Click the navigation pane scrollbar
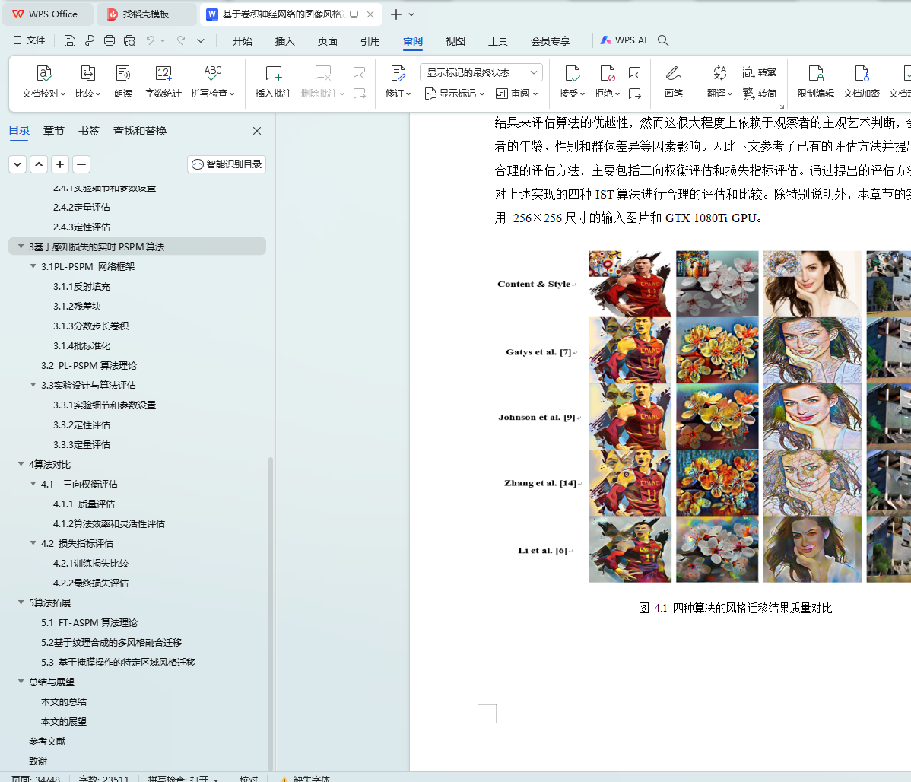This screenshot has height=782, width=911. pyautogui.click(x=271, y=613)
